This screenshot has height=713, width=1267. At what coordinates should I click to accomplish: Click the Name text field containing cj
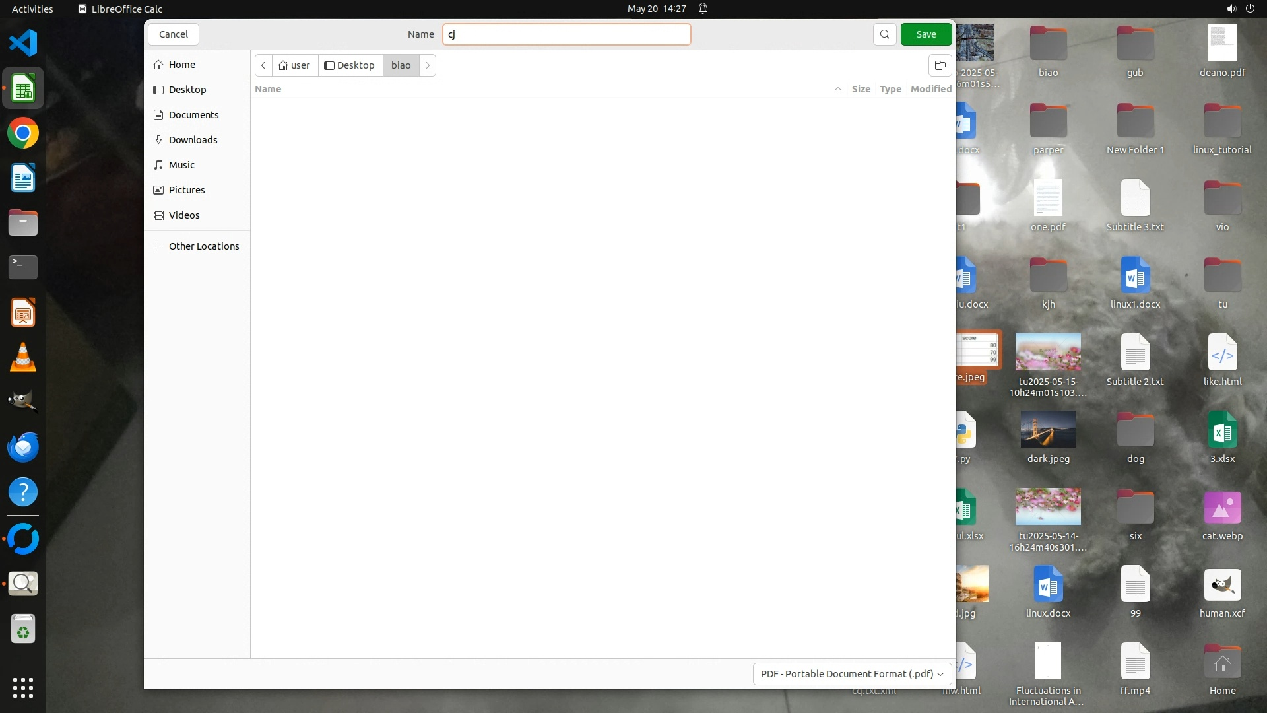click(x=566, y=34)
